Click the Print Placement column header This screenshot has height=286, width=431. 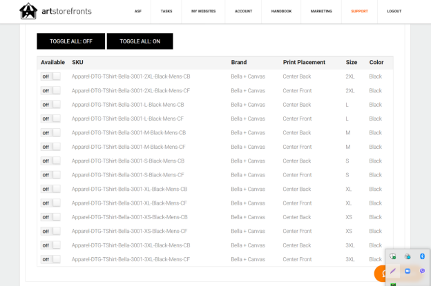[304, 62]
